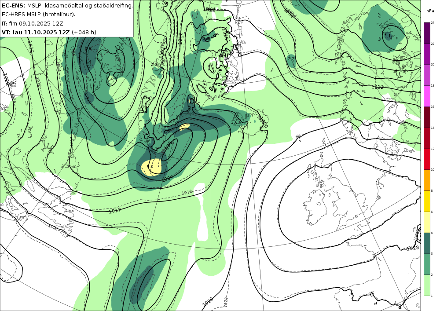This screenshot has width=440, height=311.
Task: Click the '2.2' spread value label
Action: coord(291,59)
